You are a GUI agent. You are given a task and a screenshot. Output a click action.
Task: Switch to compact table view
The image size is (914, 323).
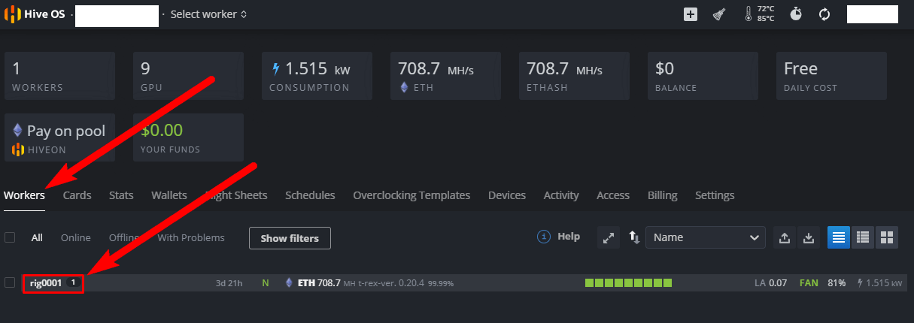[863, 237]
